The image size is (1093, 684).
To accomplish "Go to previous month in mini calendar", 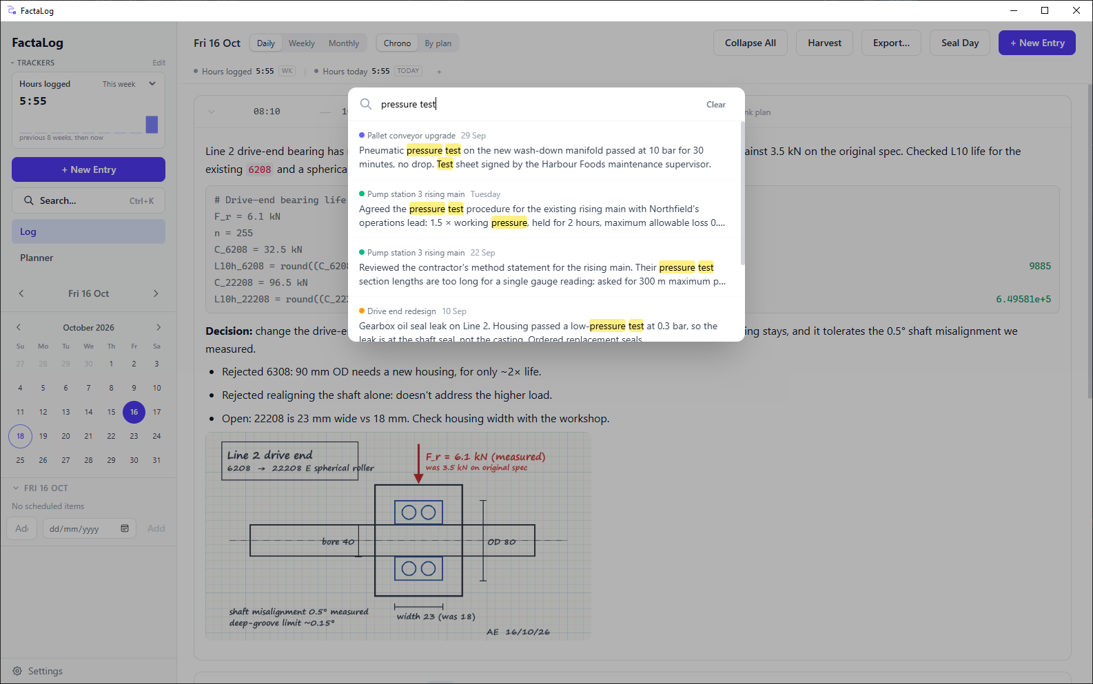I will [19, 327].
